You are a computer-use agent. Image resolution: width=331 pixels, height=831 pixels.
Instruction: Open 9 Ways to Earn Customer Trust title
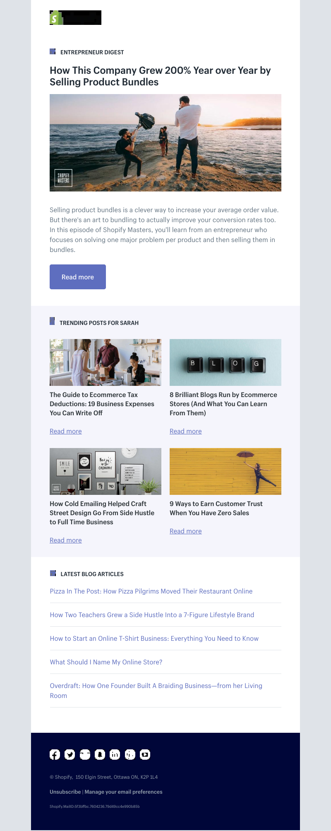click(x=216, y=508)
